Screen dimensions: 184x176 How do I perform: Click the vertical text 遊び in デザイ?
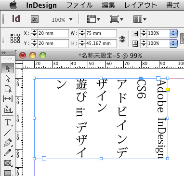81,118
